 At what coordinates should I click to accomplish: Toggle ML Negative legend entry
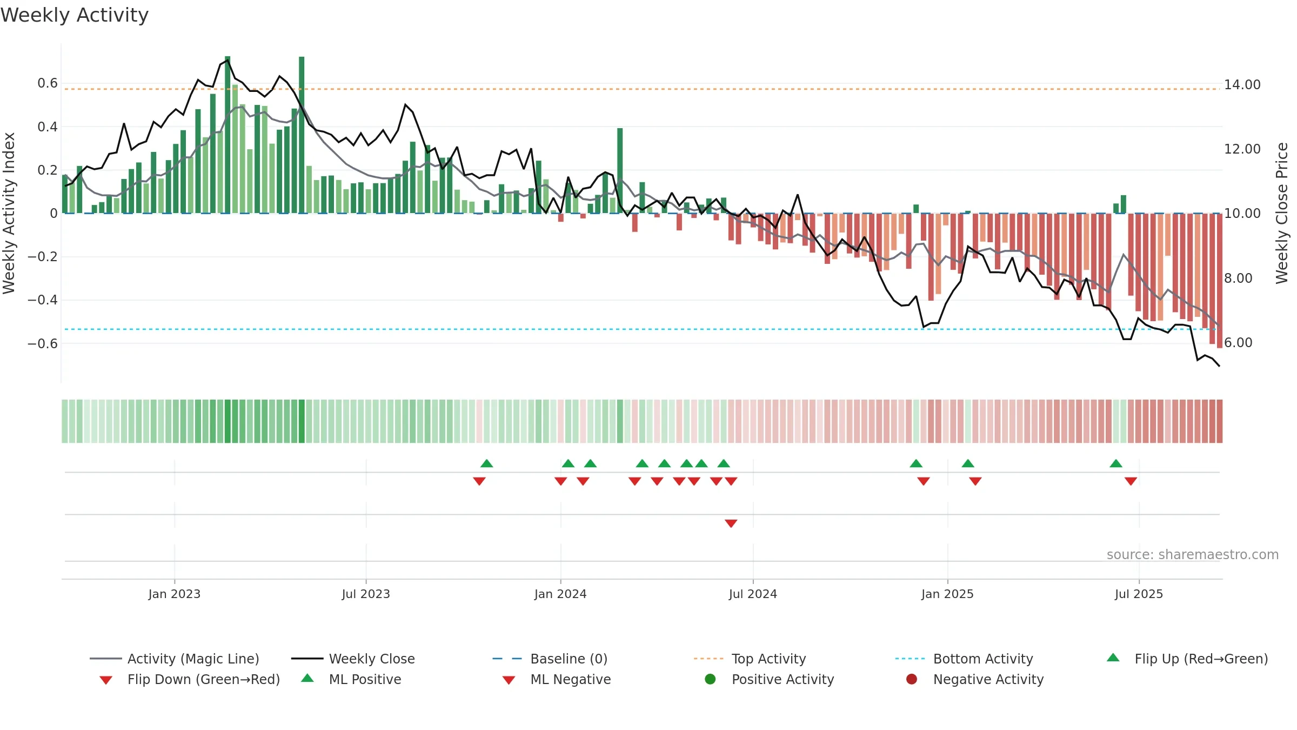557,679
